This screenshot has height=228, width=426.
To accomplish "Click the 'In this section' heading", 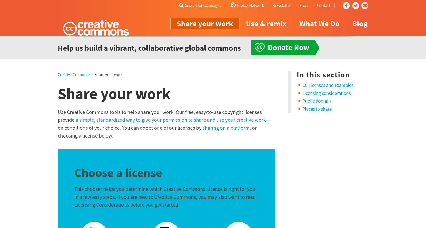I will [x=323, y=75].
